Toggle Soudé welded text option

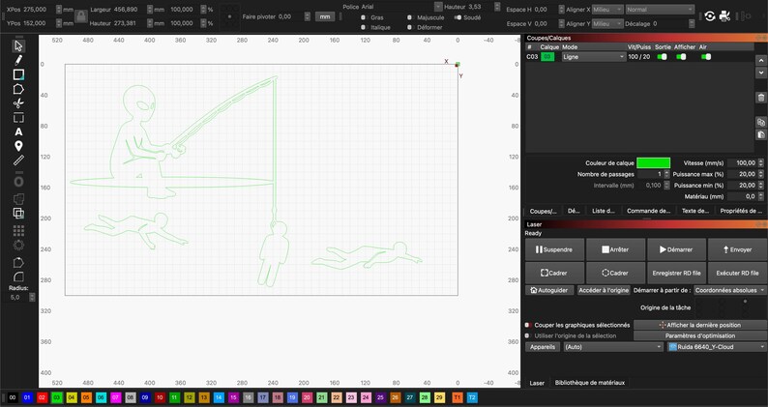[458, 17]
